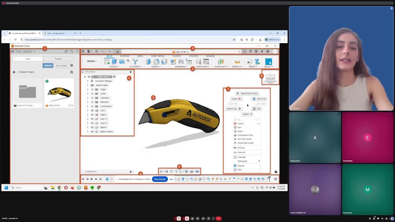Click the Automate tool icon

click(x=135, y=62)
